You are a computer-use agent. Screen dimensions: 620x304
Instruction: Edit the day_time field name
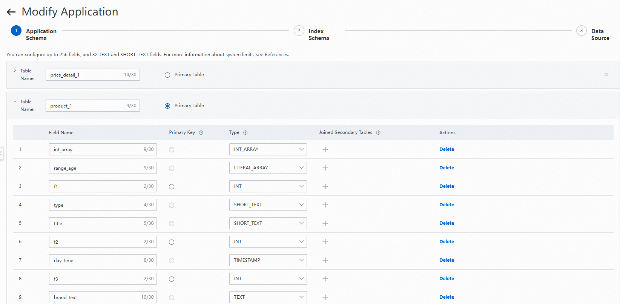click(x=103, y=260)
